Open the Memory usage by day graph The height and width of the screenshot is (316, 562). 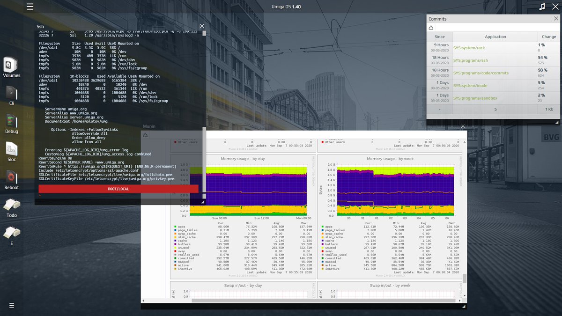point(242,217)
